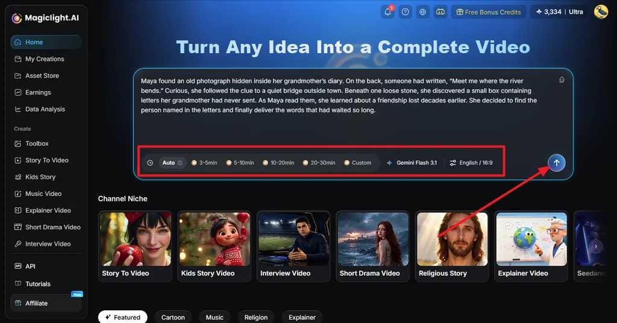The height and width of the screenshot is (323, 617).
Task: Submit the prompt with the arrow-up button
Action: pyautogui.click(x=556, y=163)
